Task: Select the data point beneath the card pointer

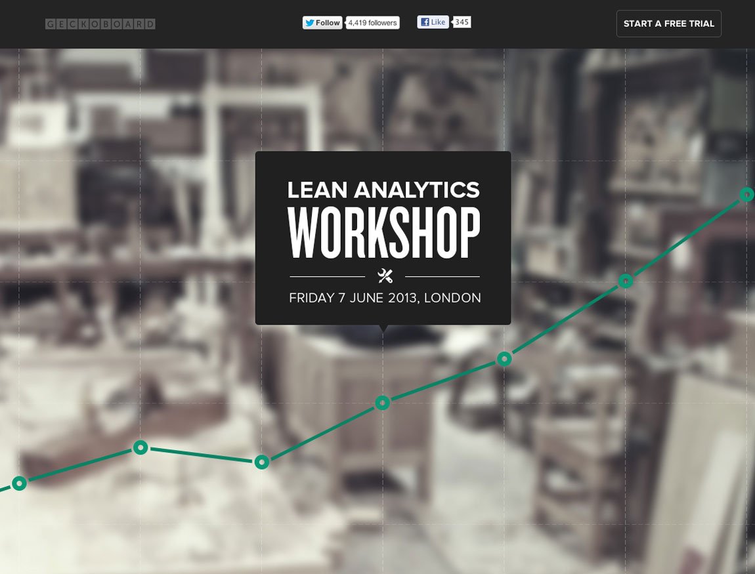Action: [383, 403]
